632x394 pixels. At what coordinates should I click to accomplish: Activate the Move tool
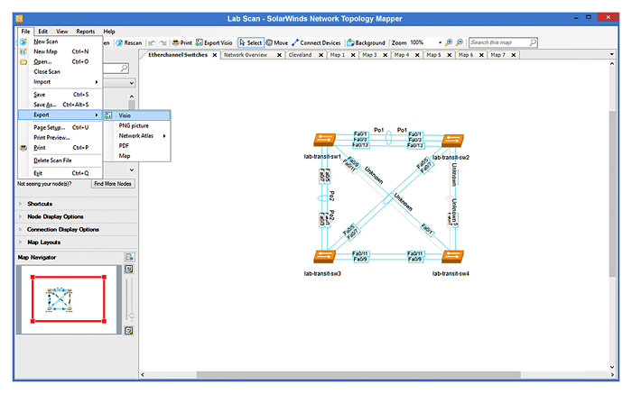point(277,42)
